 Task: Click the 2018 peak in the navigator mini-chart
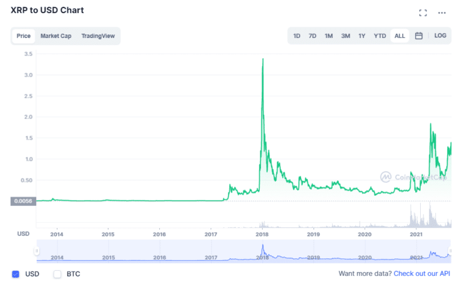[262, 245]
